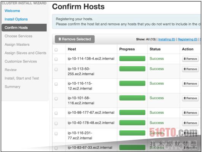The image size is (202, 152).
Task: Go to the Install Options step
Action: [16, 19]
